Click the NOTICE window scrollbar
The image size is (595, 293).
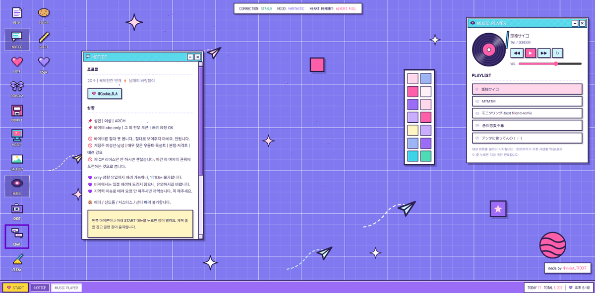200,121
